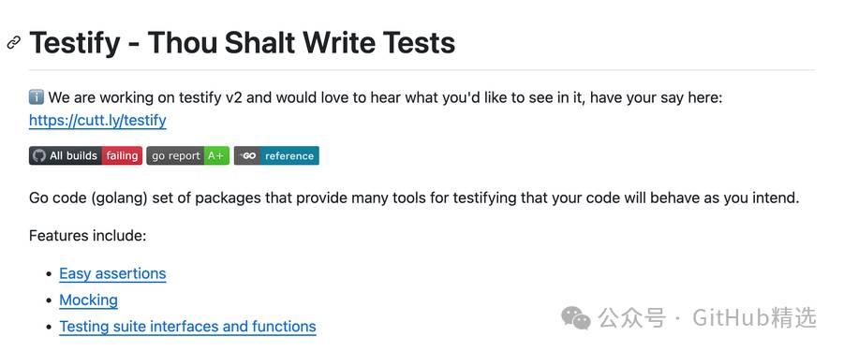Open the https://cutt.ly/testify link
843x351 pixels.
pyautogui.click(x=97, y=120)
